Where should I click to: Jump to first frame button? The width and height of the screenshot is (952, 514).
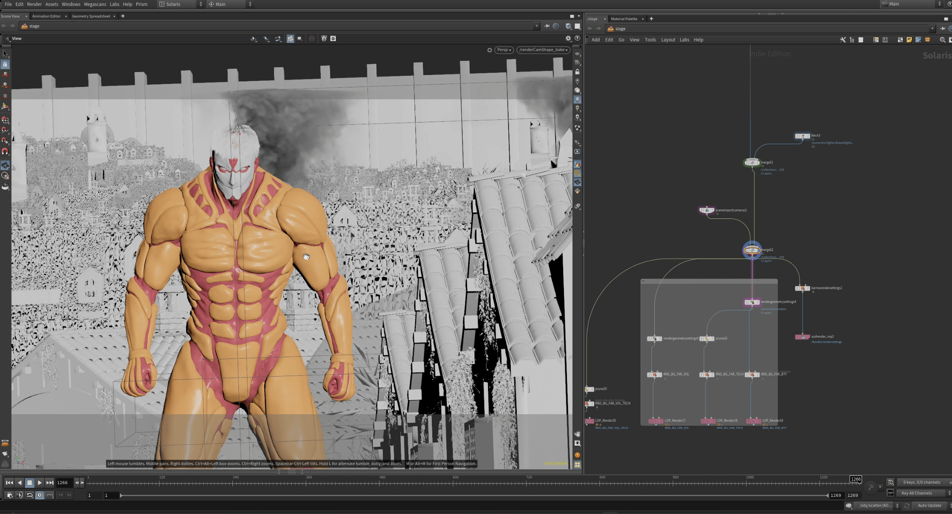click(9, 483)
